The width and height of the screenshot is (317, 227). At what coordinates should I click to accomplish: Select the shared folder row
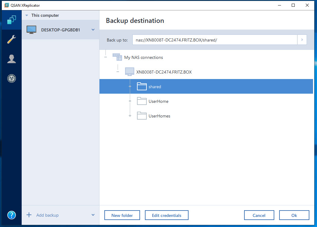[206, 86]
